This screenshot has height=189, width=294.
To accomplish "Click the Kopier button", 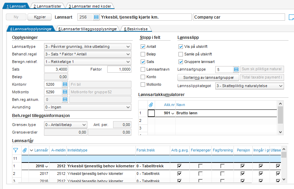I will coord(39,17).
